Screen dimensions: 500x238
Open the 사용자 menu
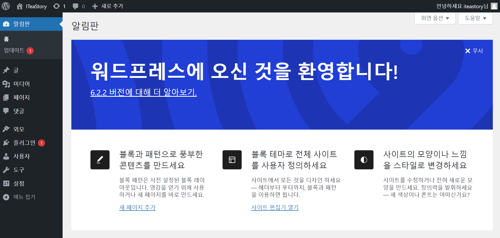[x=31, y=156]
